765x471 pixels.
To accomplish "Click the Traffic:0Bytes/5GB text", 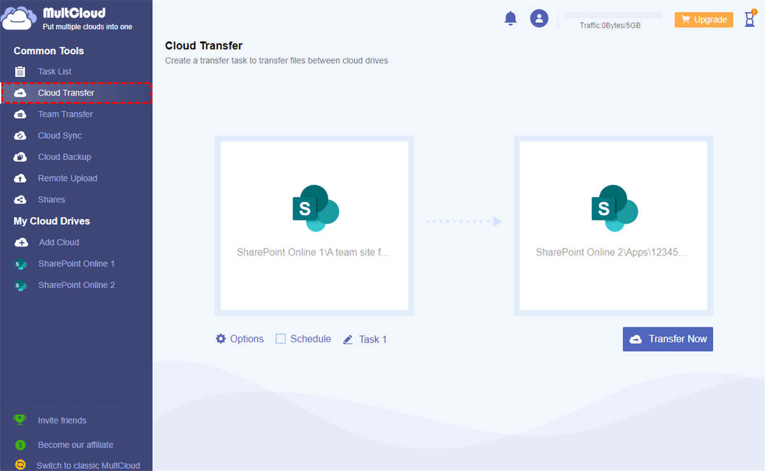I will [610, 25].
